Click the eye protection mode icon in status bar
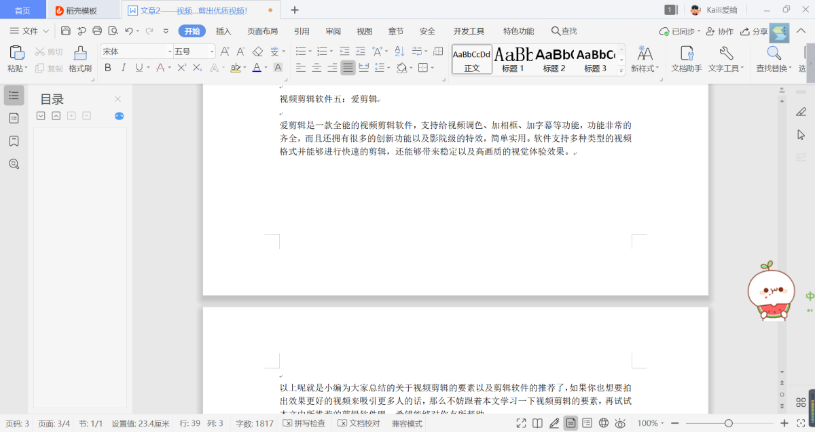 (x=620, y=423)
